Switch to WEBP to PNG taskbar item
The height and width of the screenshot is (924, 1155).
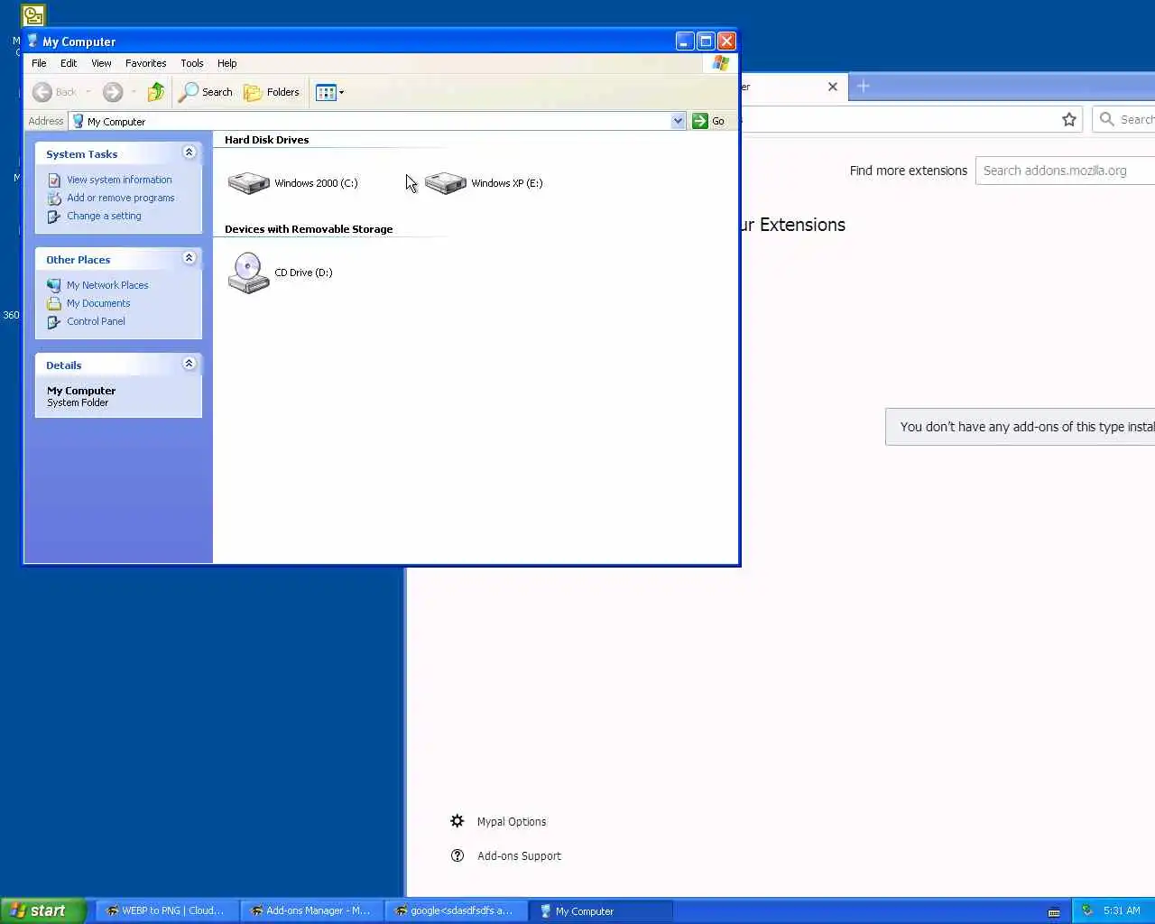167,911
